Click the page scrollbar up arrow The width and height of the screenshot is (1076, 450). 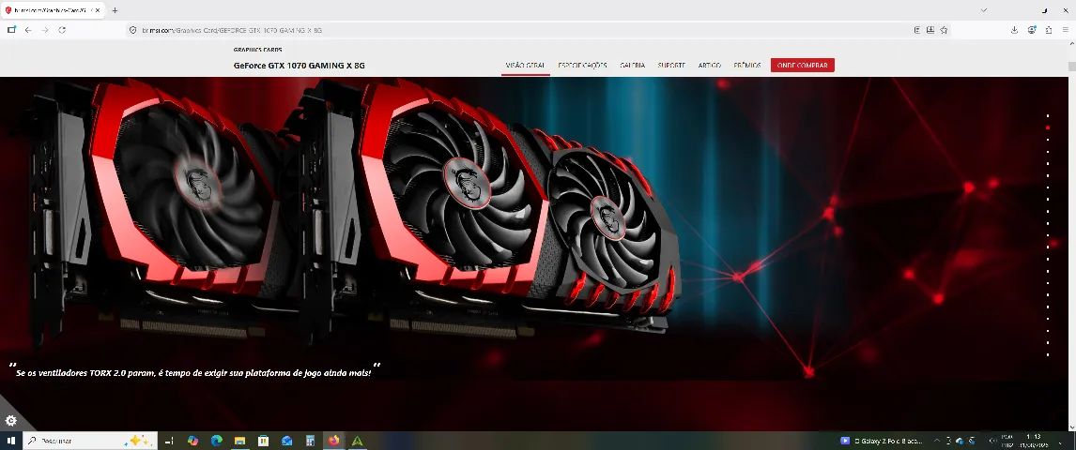point(1071,44)
